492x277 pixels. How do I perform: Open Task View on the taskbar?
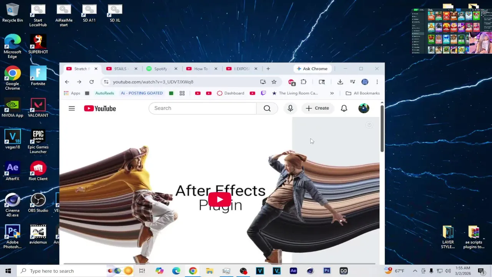(x=142, y=271)
